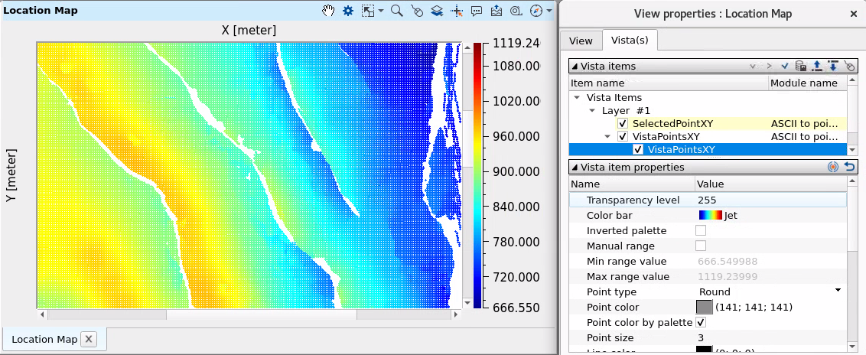This screenshot has width=866, height=355.
Task: Close the Location Map tab
Action: [x=88, y=339]
